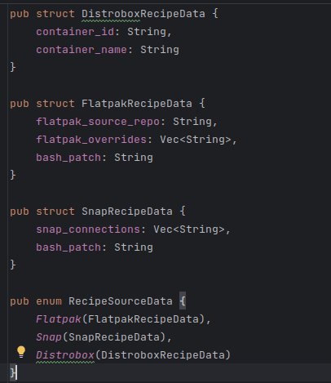Click the RecipeSourceData enum name
Image resolution: width=331 pixels, height=383 pixels.
coord(121,301)
